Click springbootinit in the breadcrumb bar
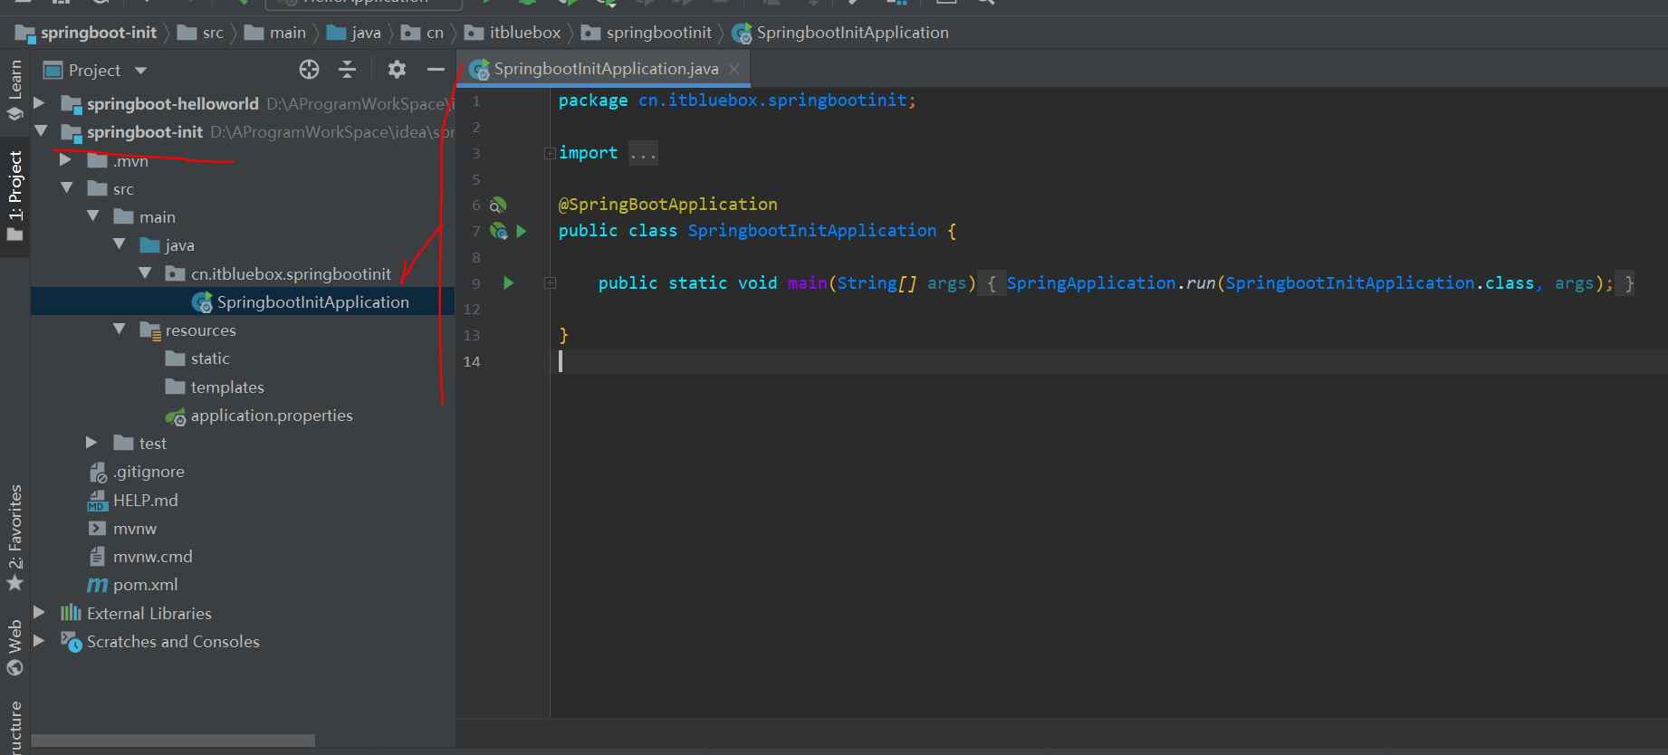The height and width of the screenshot is (755, 1668). (658, 33)
